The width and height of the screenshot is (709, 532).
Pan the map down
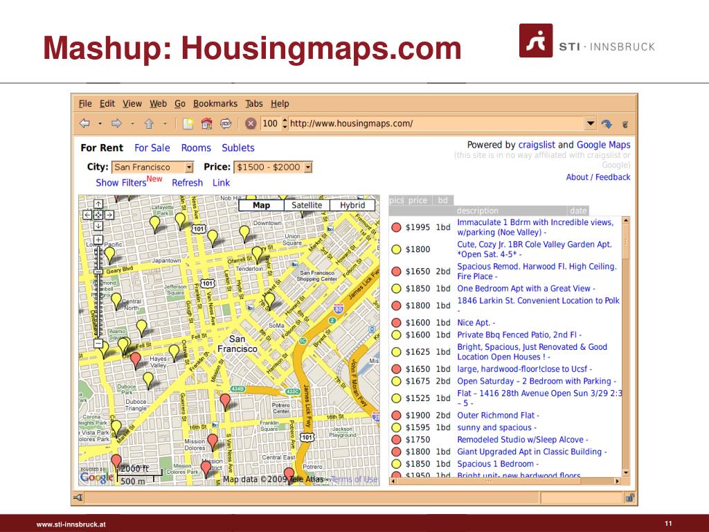pyautogui.click(x=98, y=226)
